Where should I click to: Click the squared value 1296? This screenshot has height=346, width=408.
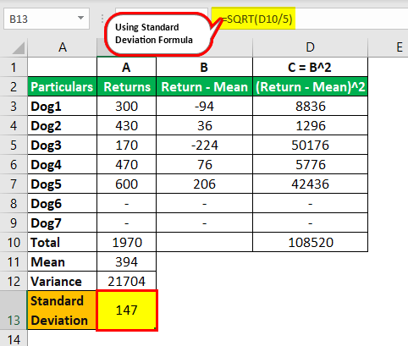coord(311,125)
